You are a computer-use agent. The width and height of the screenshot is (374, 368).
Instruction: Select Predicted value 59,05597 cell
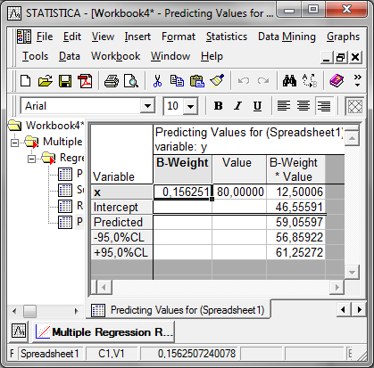[295, 222]
